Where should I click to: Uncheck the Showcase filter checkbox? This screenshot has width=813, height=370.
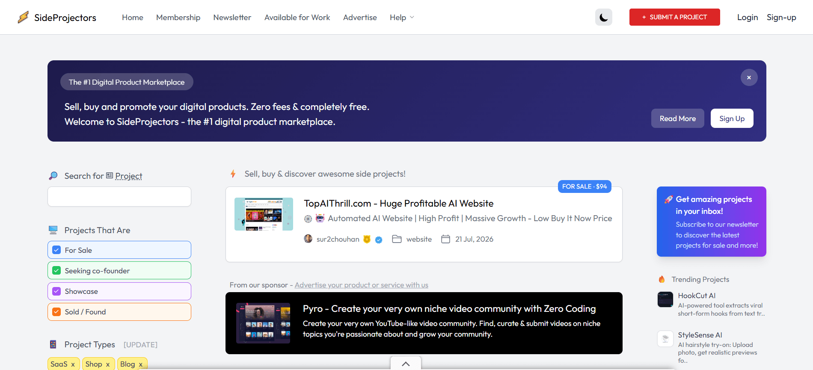click(x=56, y=291)
